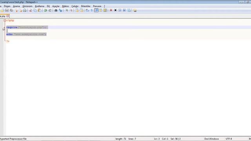Open the Makro menu

pos(65,6)
